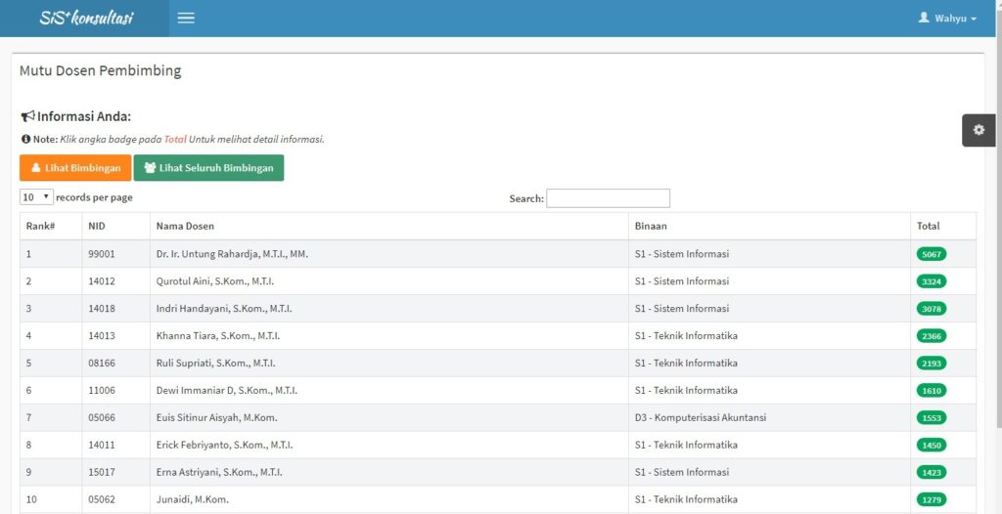1002x514 pixels.
Task: Open the records per page dropdown
Action: coord(36,197)
